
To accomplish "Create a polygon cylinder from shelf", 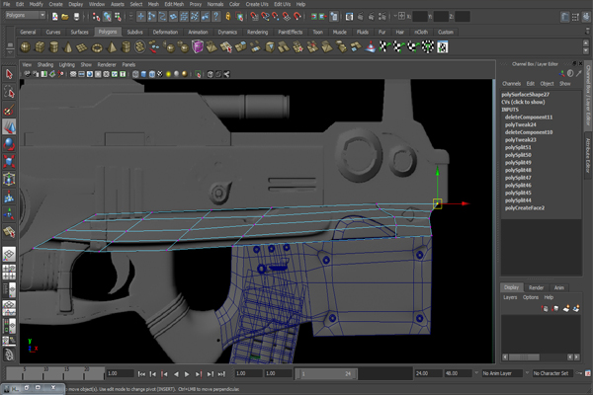I will click(54, 47).
